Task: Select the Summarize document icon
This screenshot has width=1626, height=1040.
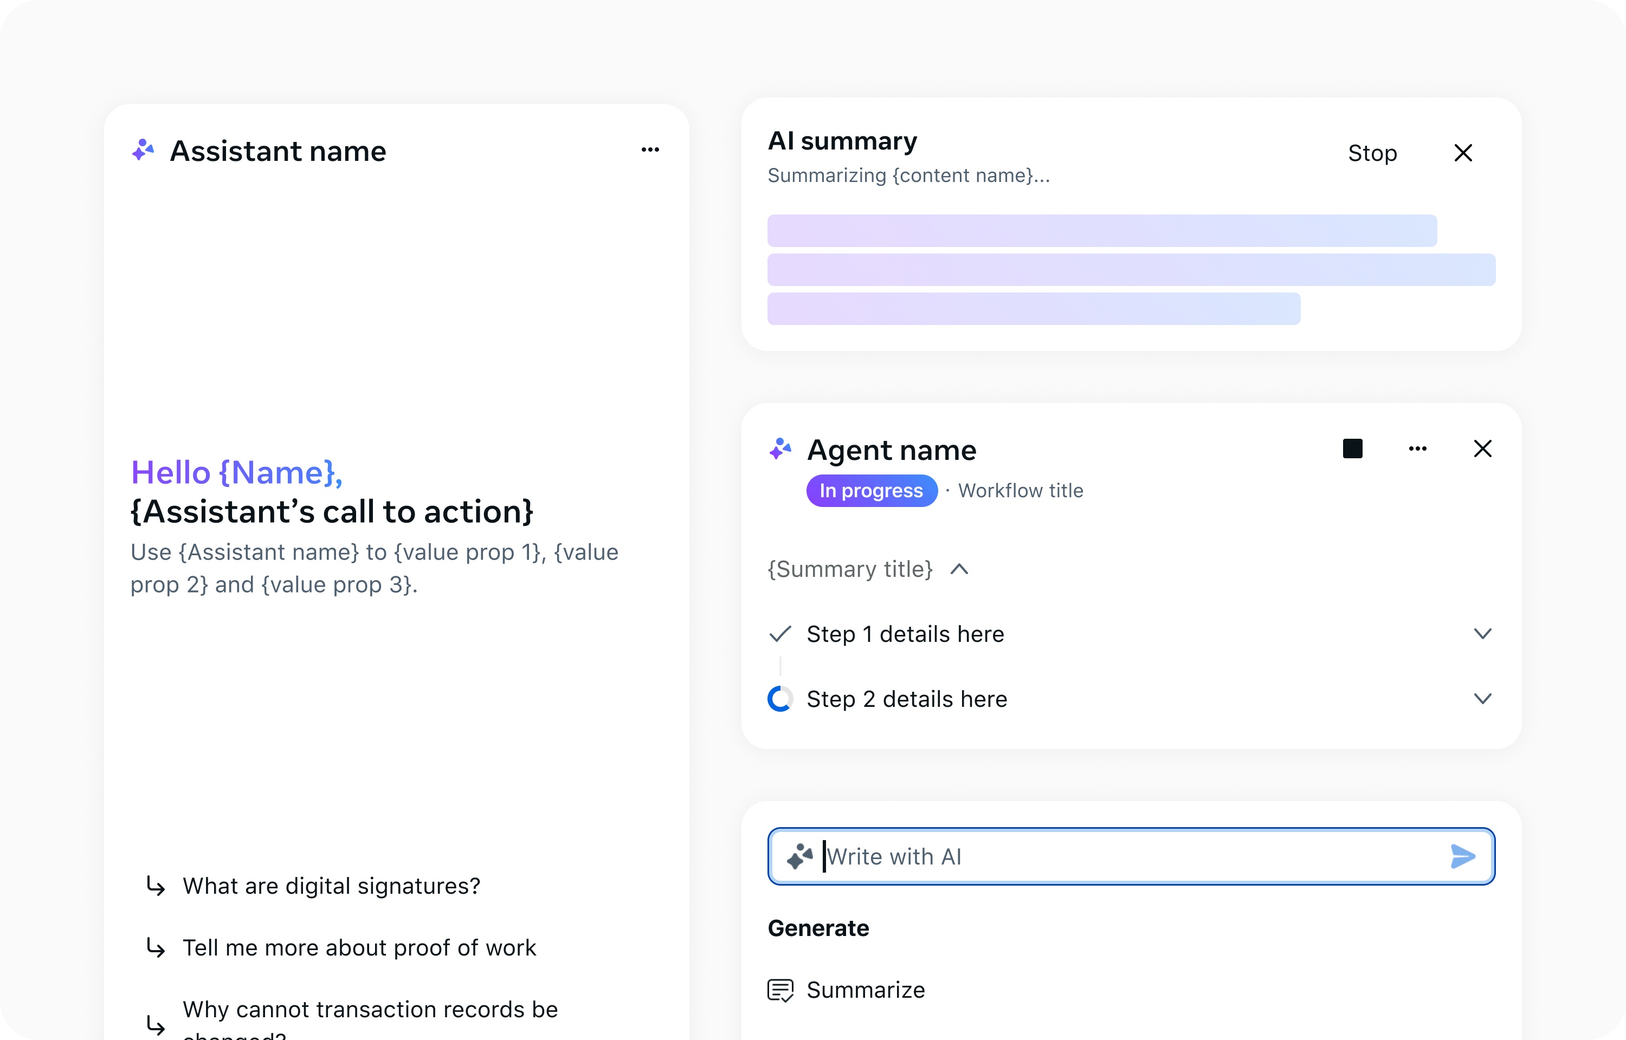Action: (x=782, y=989)
